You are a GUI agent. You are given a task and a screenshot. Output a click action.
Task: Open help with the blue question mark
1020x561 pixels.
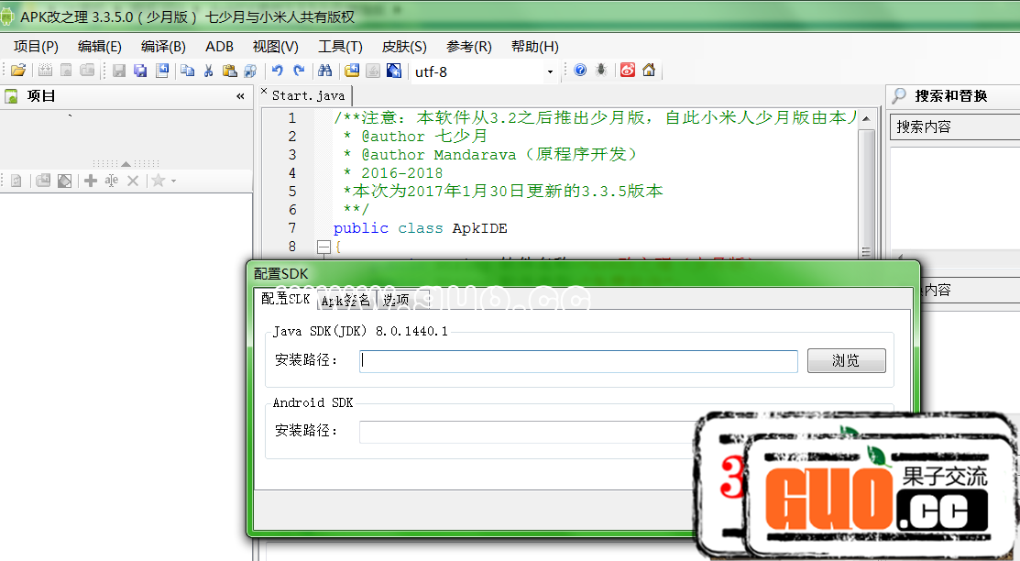[580, 71]
